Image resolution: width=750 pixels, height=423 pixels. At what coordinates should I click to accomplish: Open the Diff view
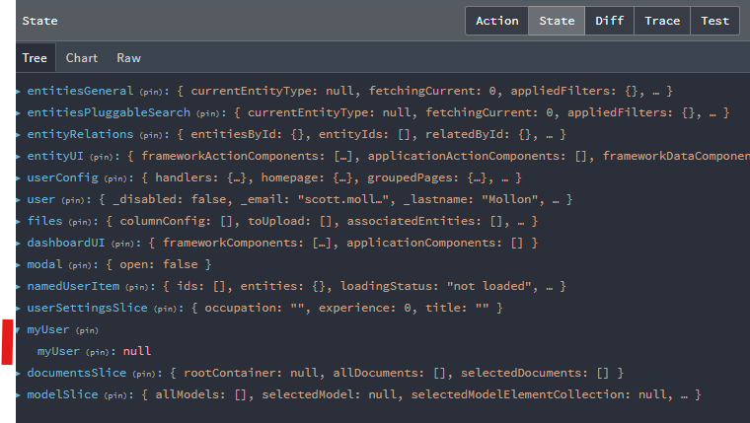click(x=610, y=21)
